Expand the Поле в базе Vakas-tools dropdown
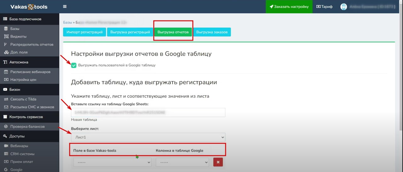The width and height of the screenshot is (403, 172). point(112,162)
